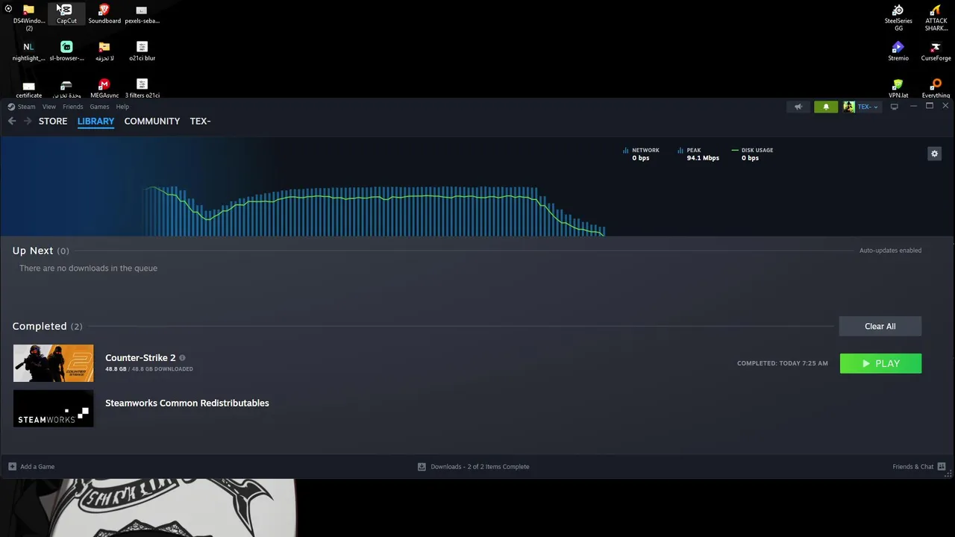
Task: Select MEGAsync desktop shortcut
Action: point(104,89)
